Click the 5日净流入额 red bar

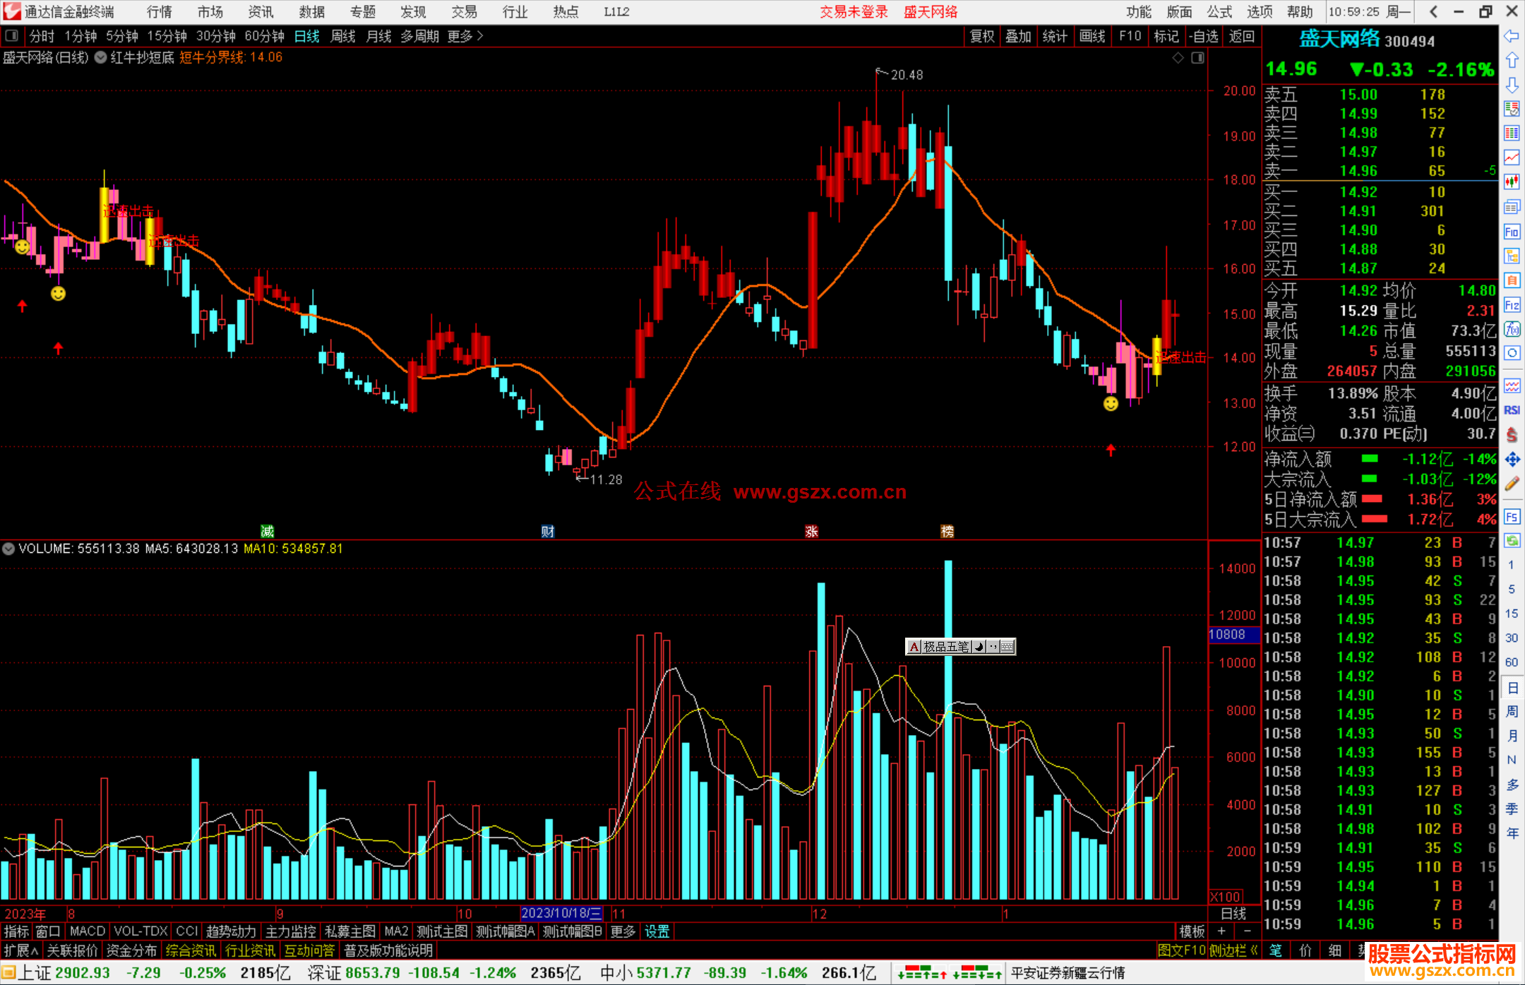[1371, 499]
